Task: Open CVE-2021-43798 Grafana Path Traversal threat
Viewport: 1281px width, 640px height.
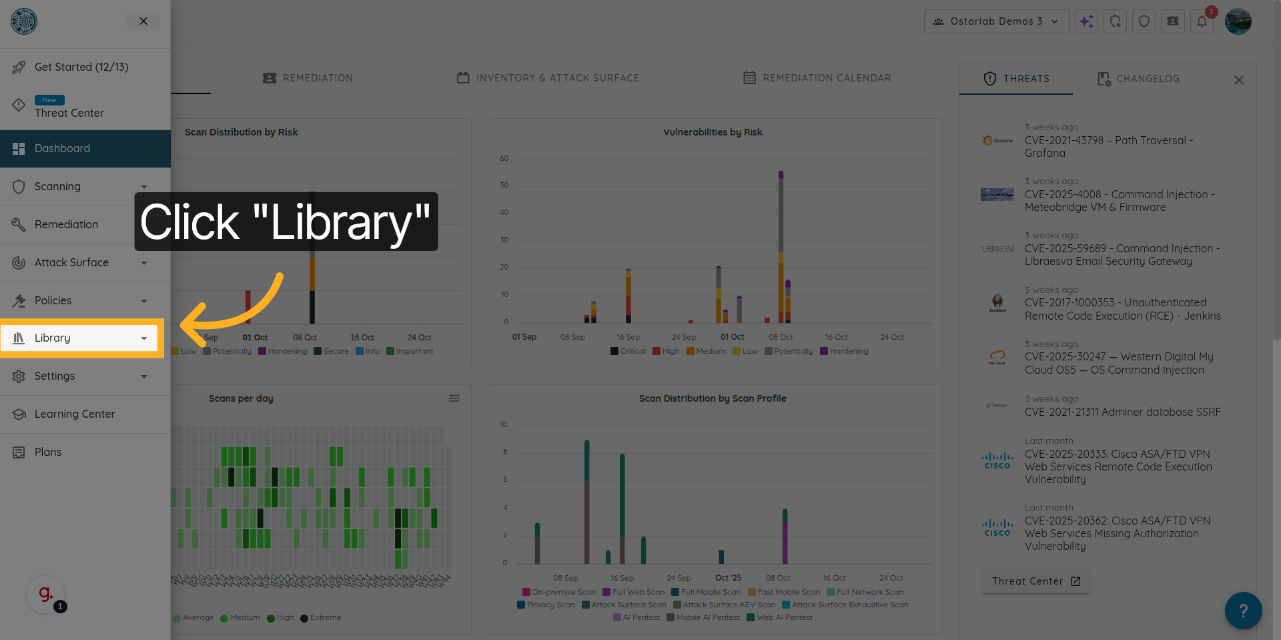Action: [1108, 146]
